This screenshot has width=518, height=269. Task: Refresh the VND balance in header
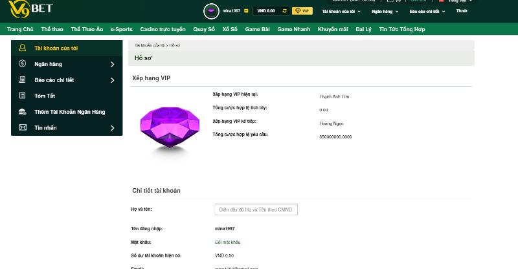(284, 11)
